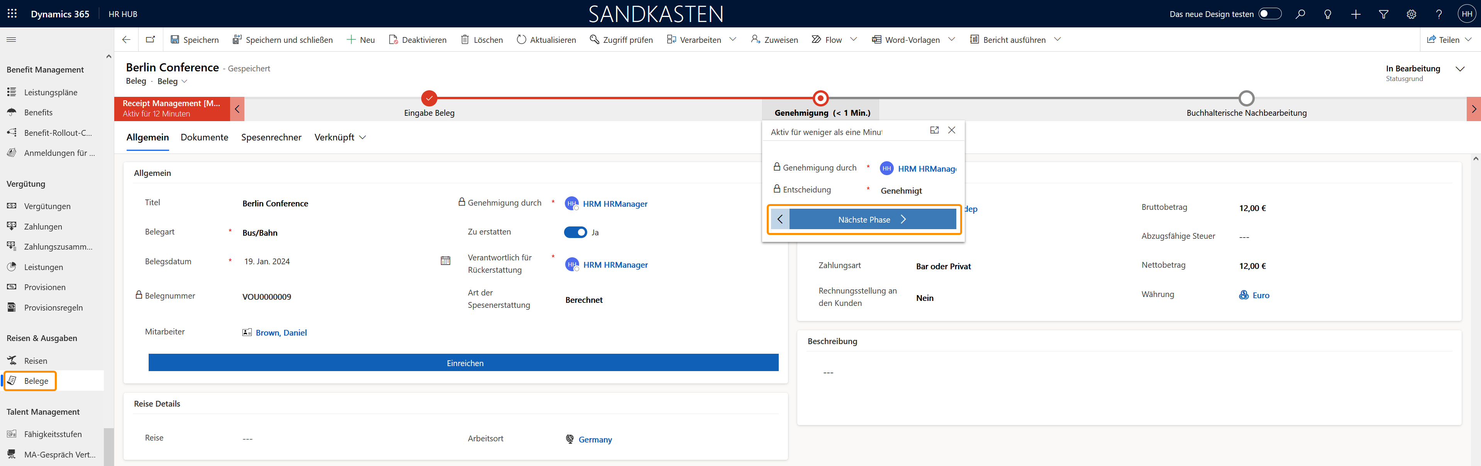Expand the Flow dropdown arrow
1481x466 pixels.
tap(854, 40)
